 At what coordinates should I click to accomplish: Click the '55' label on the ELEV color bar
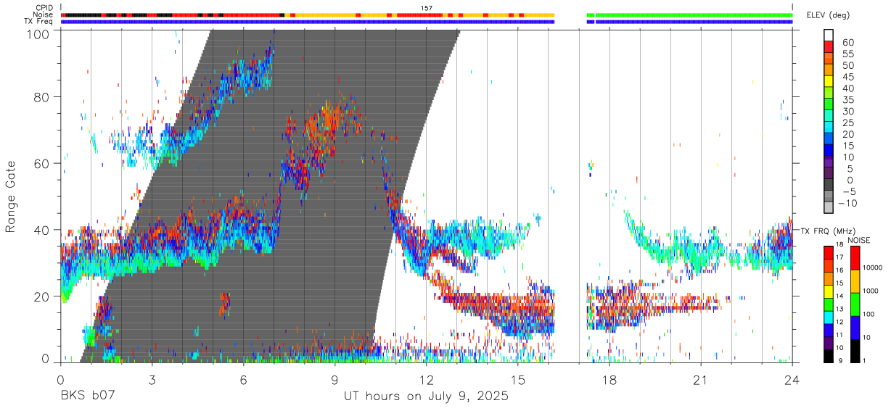848,54
